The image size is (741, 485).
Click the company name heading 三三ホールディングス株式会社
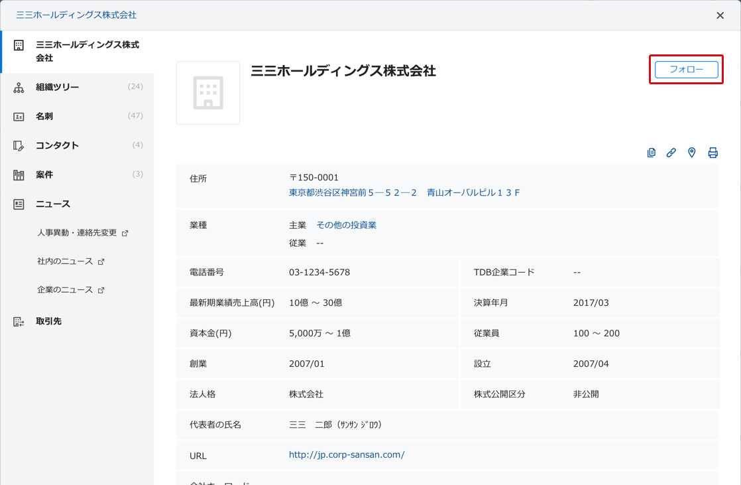343,71
